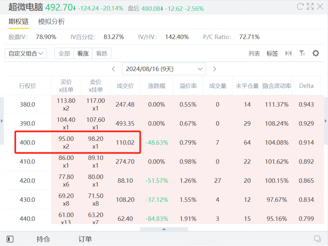Click implied volatility 104.08% cell
This screenshot has height=246, width=328.
(277, 143)
